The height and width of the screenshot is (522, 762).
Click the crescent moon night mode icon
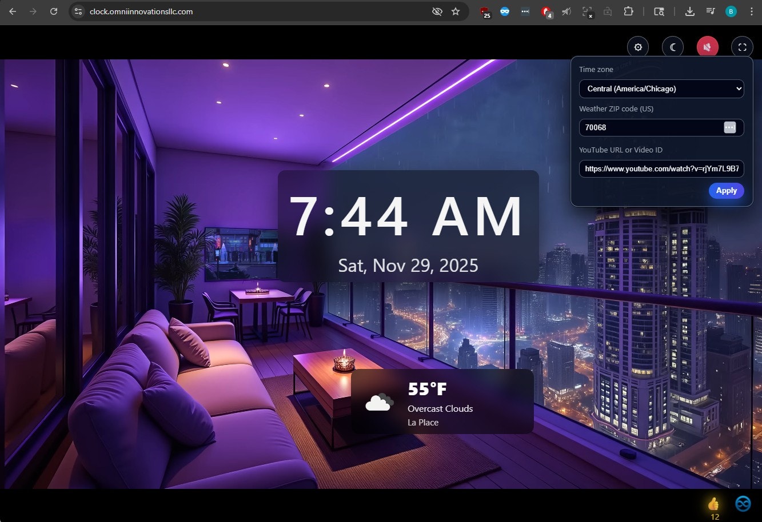tap(673, 47)
